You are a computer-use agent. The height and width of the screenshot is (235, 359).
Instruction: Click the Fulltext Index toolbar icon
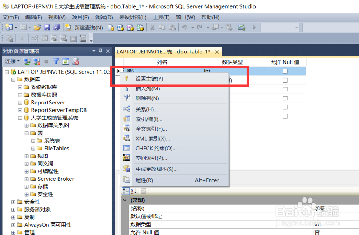coord(54,38)
